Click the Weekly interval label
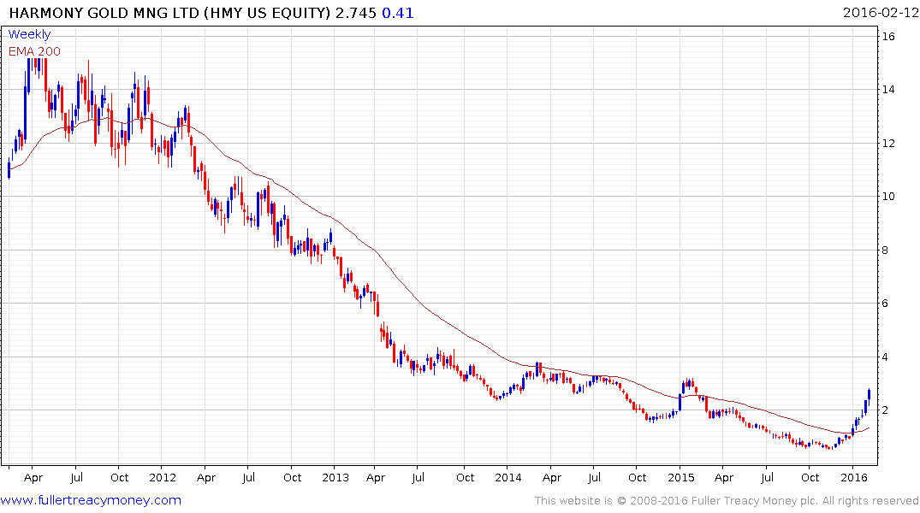Image resolution: width=920 pixels, height=513 pixels. point(29,34)
